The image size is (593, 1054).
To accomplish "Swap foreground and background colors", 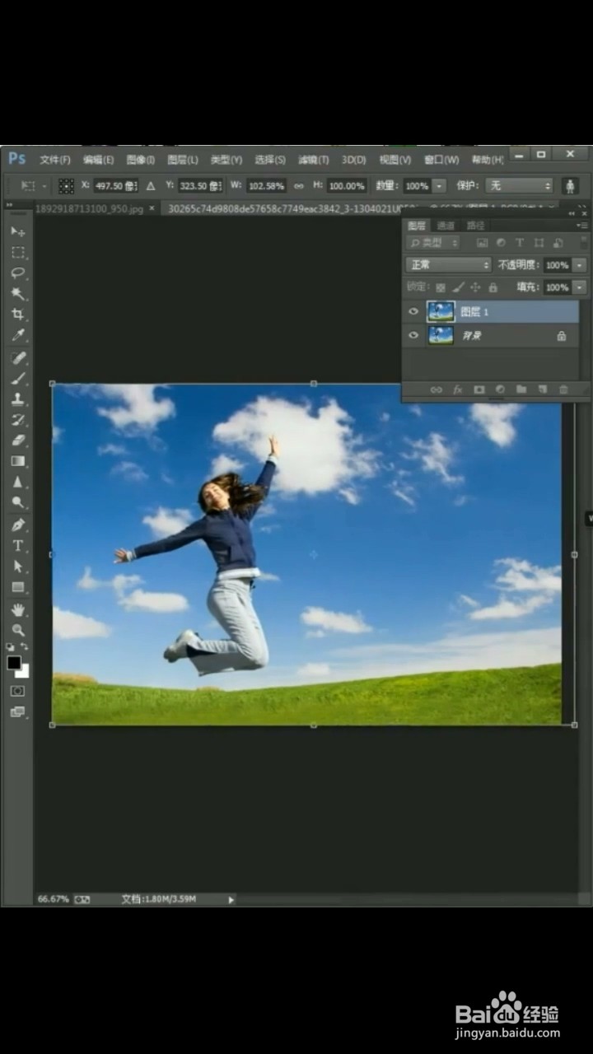I will 25,647.
